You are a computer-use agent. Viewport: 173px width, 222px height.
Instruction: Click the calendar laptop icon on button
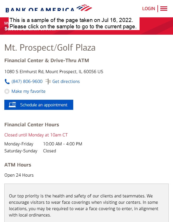point(12,105)
